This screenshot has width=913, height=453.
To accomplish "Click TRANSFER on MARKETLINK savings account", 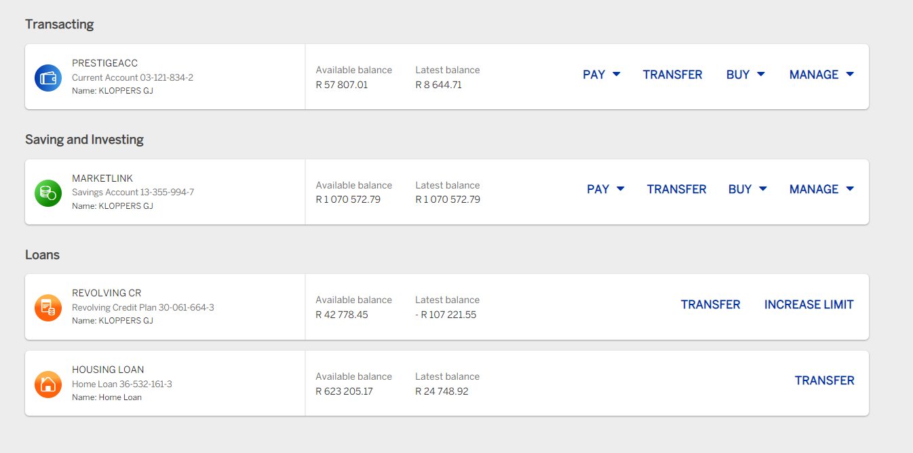I will [677, 189].
